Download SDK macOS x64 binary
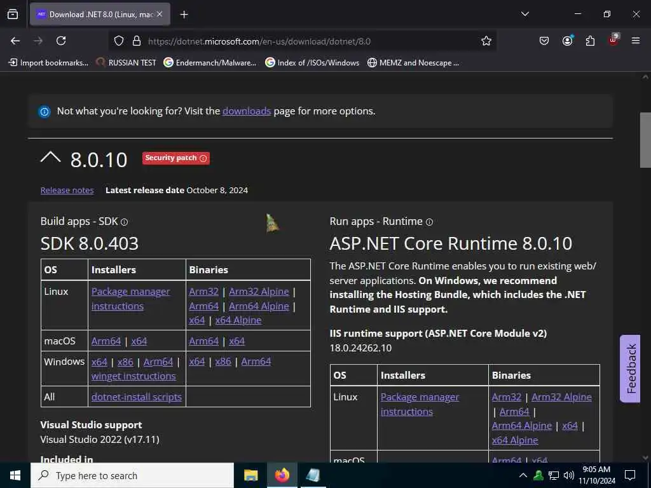The image size is (651, 488). click(x=236, y=341)
